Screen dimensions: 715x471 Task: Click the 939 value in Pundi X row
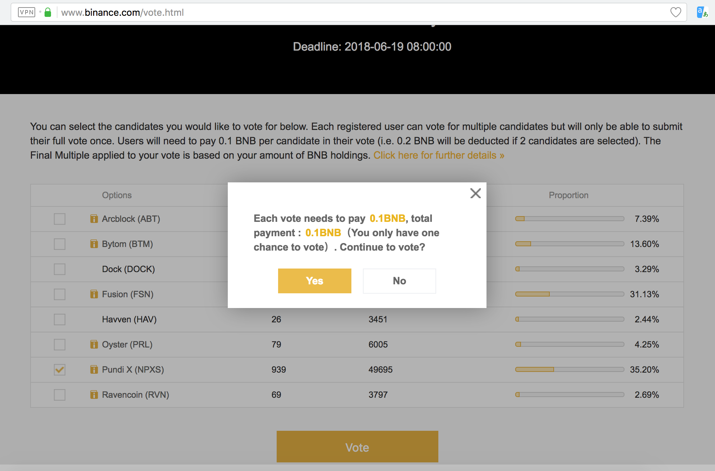click(278, 370)
